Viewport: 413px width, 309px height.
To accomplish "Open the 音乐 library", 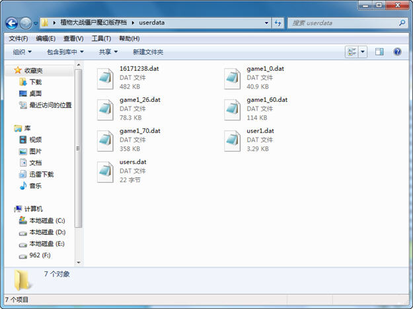I will (36, 186).
